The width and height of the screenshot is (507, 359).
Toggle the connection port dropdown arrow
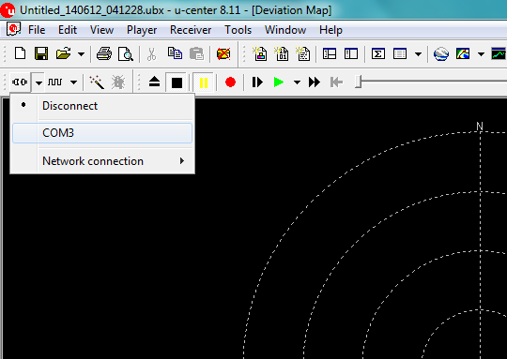[38, 82]
